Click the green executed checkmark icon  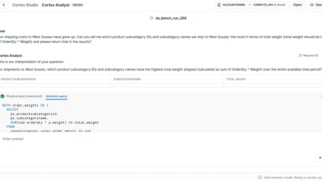point(3,96)
